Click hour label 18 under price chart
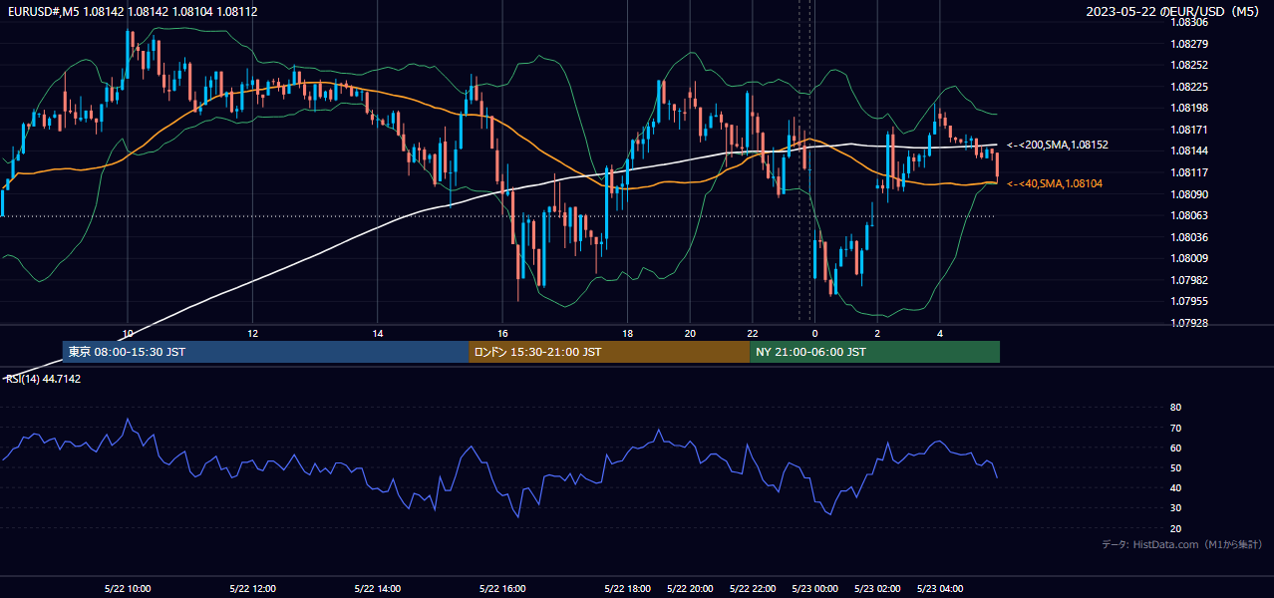 pyautogui.click(x=627, y=333)
